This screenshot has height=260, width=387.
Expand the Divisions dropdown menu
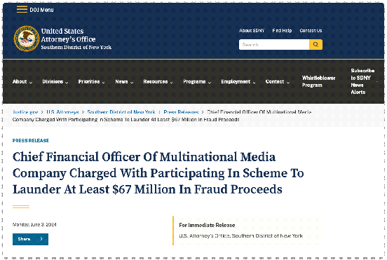coord(55,82)
